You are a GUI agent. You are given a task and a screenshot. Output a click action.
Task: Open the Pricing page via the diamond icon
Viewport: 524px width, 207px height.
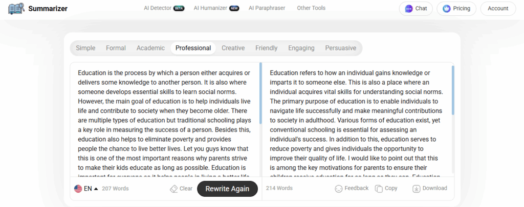(446, 9)
